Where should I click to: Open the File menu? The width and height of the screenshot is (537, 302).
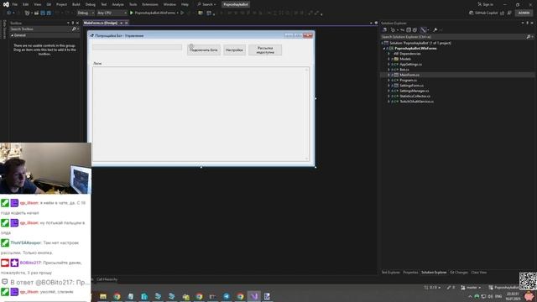click(15, 4)
